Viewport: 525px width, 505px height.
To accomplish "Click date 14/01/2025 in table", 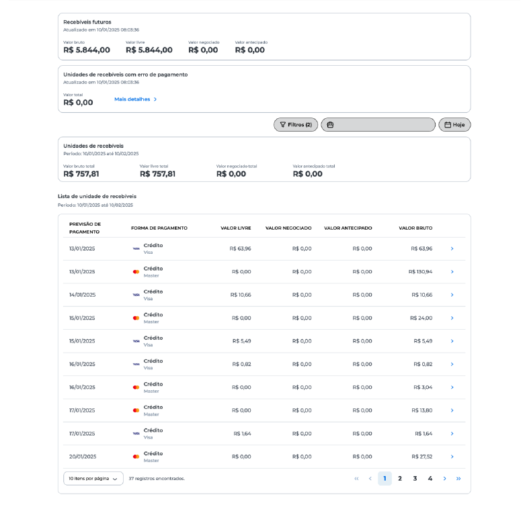I will [x=83, y=295].
